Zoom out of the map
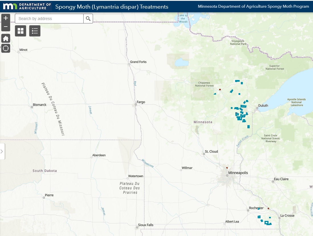 pos(6,27)
